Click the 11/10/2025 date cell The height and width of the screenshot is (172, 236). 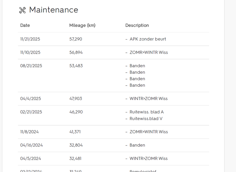pos(30,52)
